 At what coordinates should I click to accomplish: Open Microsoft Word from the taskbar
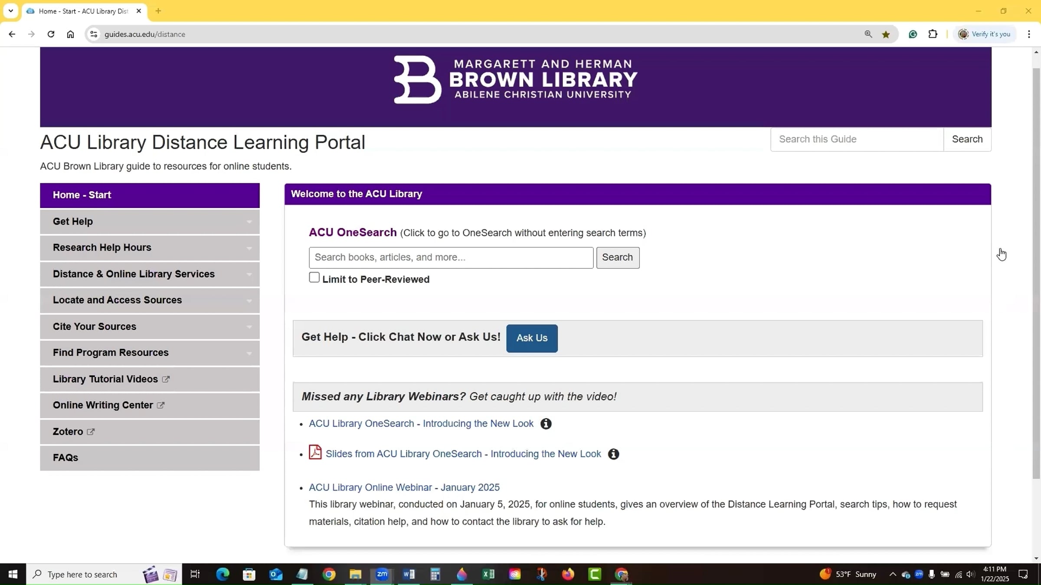(408, 574)
